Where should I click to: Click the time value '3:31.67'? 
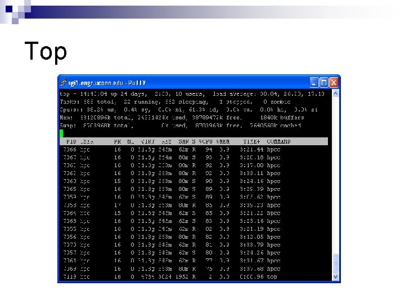tap(251, 261)
